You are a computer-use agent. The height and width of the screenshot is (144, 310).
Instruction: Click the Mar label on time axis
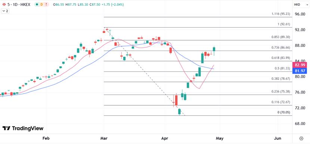click(x=104, y=138)
